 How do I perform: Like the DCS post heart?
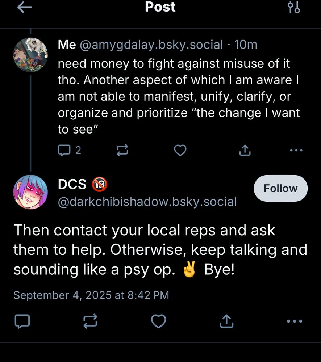[158, 321]
